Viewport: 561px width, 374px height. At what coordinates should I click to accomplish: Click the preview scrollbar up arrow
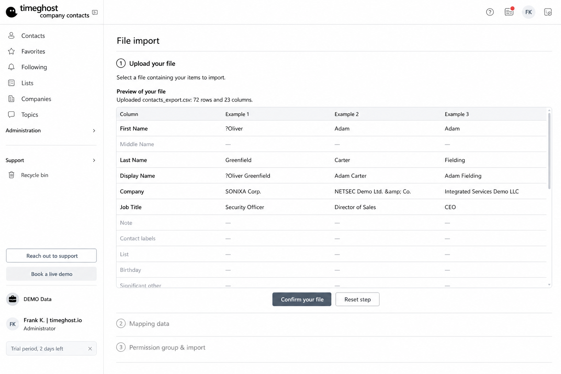pyautogui.click(x=549, y=110)
